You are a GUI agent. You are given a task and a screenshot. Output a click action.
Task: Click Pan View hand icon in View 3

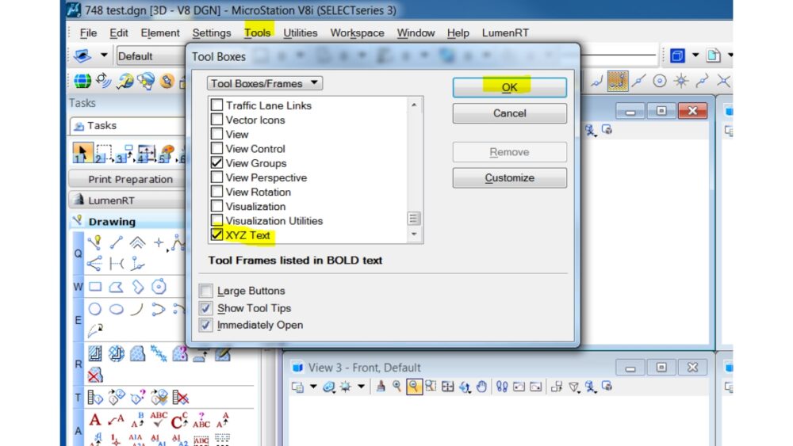click(481, 387)
